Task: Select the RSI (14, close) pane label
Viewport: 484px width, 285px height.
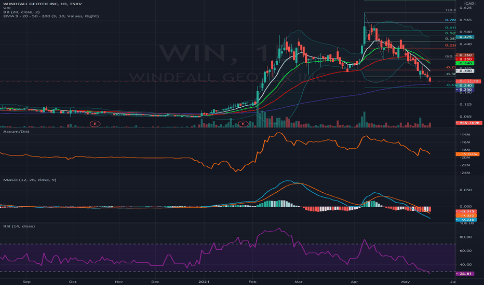Action: coord(19,226)
